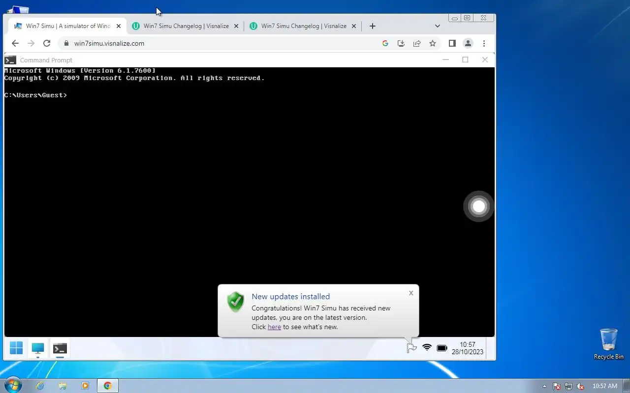This screenshot has width=630, height=393.
Task: Open the simulator's Wi-Fi tray icon
Action: point(427,348)
